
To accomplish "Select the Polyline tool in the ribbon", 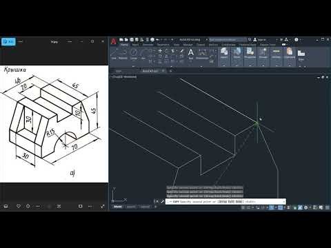I will [123, 54].
